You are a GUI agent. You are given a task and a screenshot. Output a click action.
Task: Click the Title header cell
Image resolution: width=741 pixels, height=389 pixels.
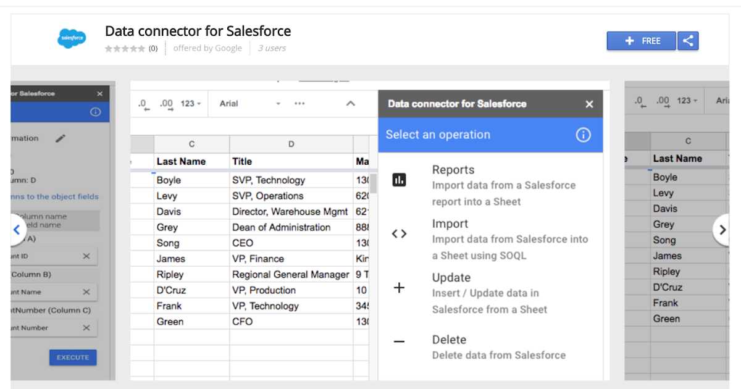[291, 162]
